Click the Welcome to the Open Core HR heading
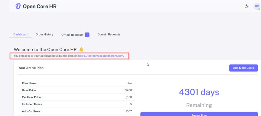 coord(48,50)
